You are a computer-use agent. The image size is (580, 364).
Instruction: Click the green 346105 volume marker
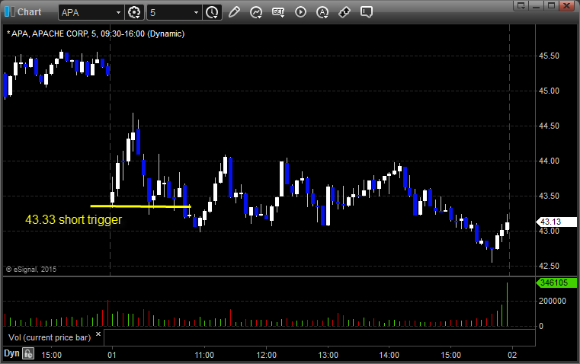553,283
